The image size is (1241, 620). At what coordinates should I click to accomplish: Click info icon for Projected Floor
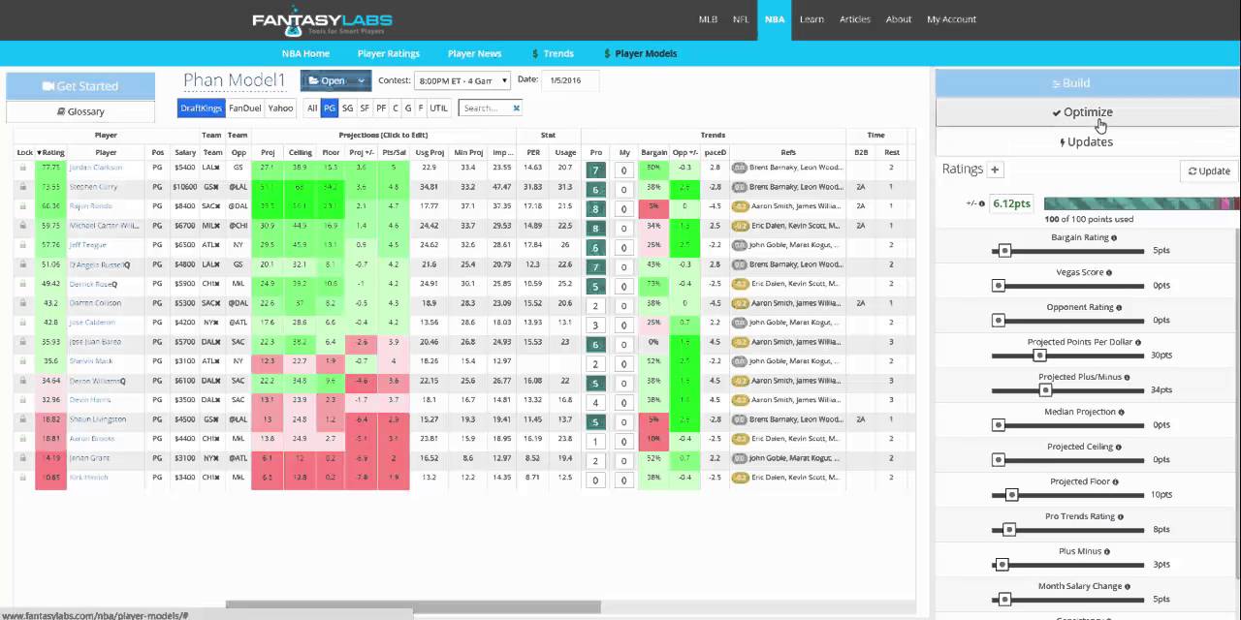coord(1116,482)
